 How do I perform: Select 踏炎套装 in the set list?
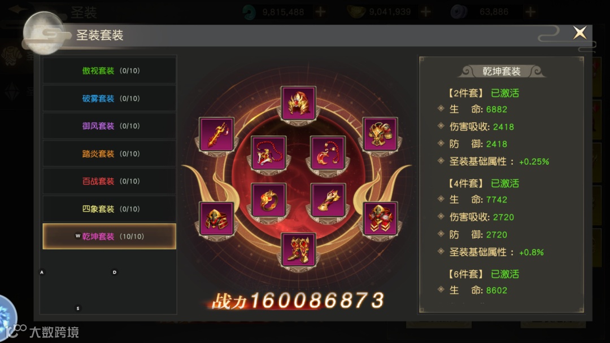110,153
